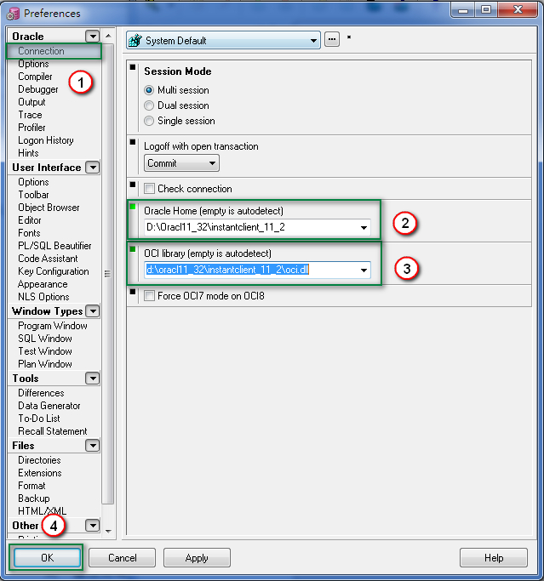Open Fonts preferences
Screen dimensions: 544x581
29,233
